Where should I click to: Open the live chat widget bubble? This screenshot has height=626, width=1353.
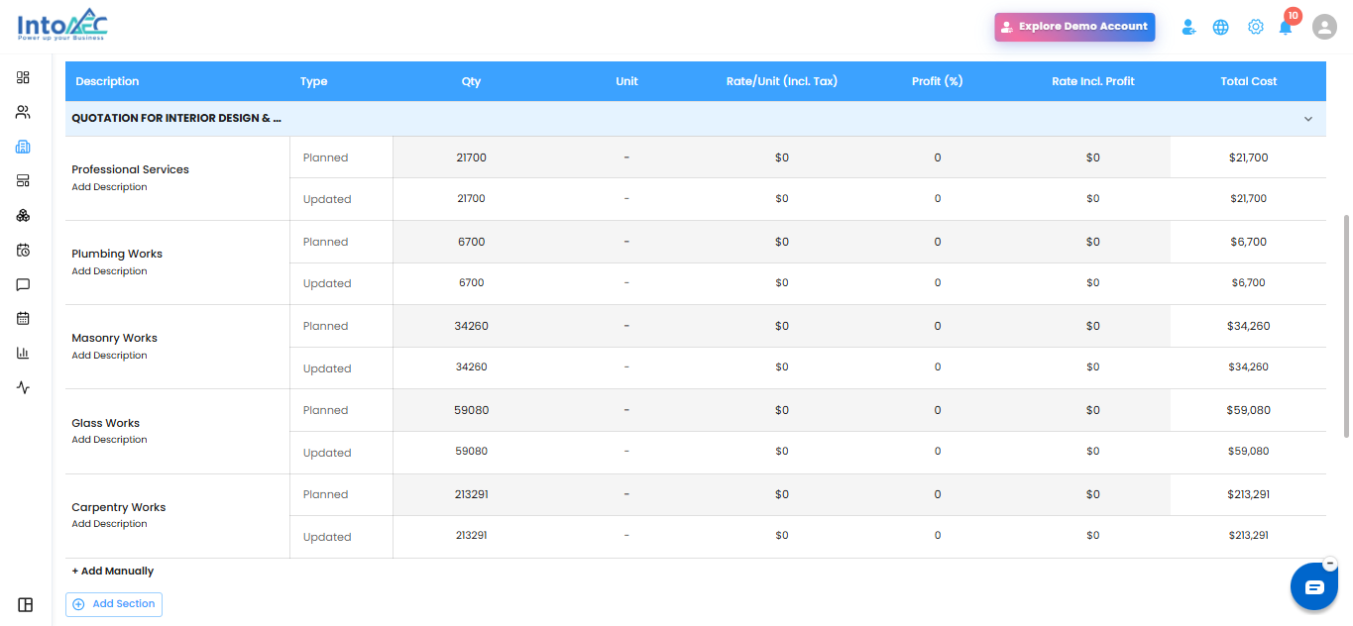pos(1314,587)
